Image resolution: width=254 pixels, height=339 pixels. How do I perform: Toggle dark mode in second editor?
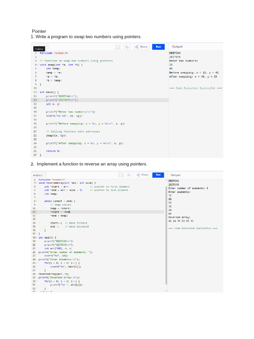click(129, 175)
